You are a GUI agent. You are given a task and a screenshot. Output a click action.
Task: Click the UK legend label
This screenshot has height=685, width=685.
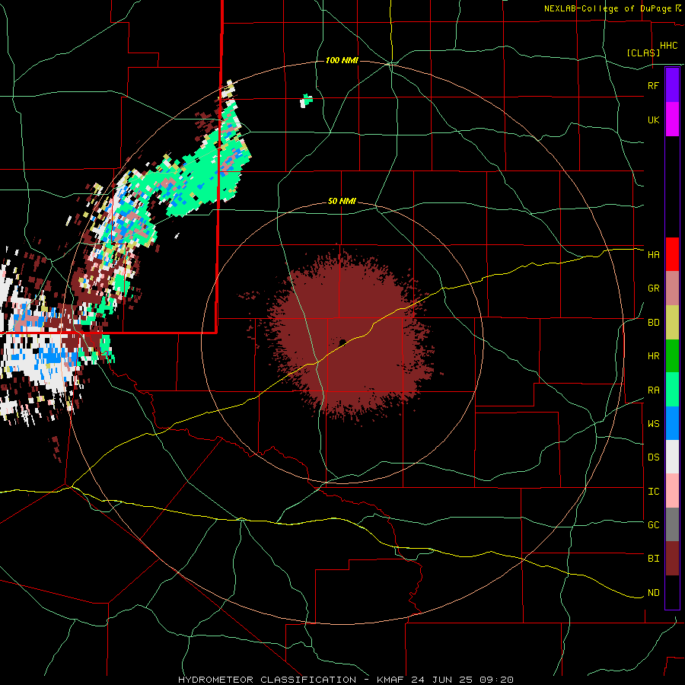coord(653,119)
